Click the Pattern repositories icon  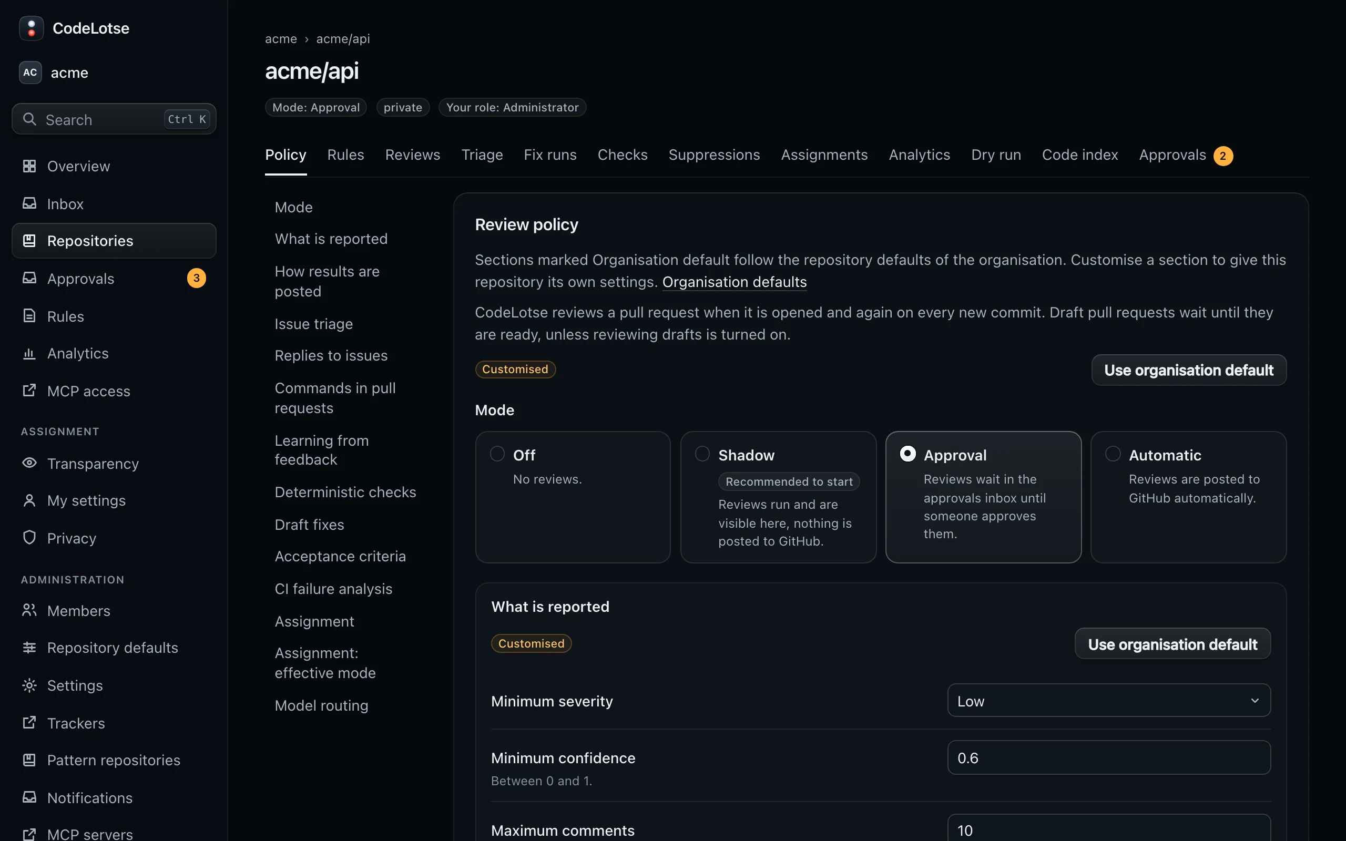29,760
